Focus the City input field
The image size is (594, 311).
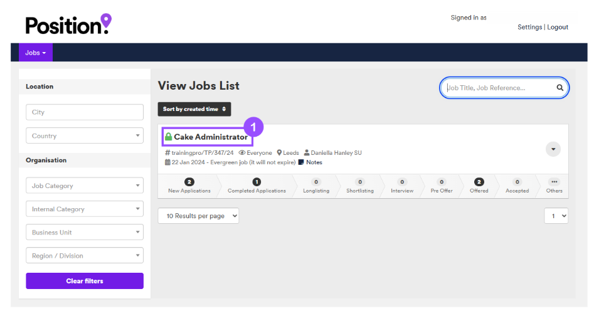85,112
